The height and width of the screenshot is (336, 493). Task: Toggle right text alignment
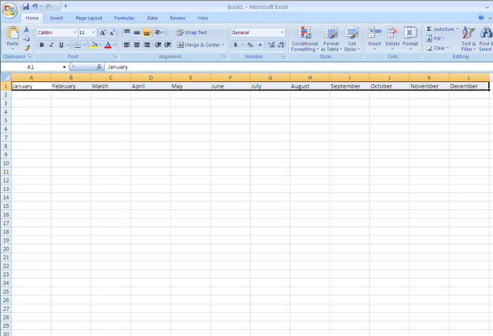[147, 45]
